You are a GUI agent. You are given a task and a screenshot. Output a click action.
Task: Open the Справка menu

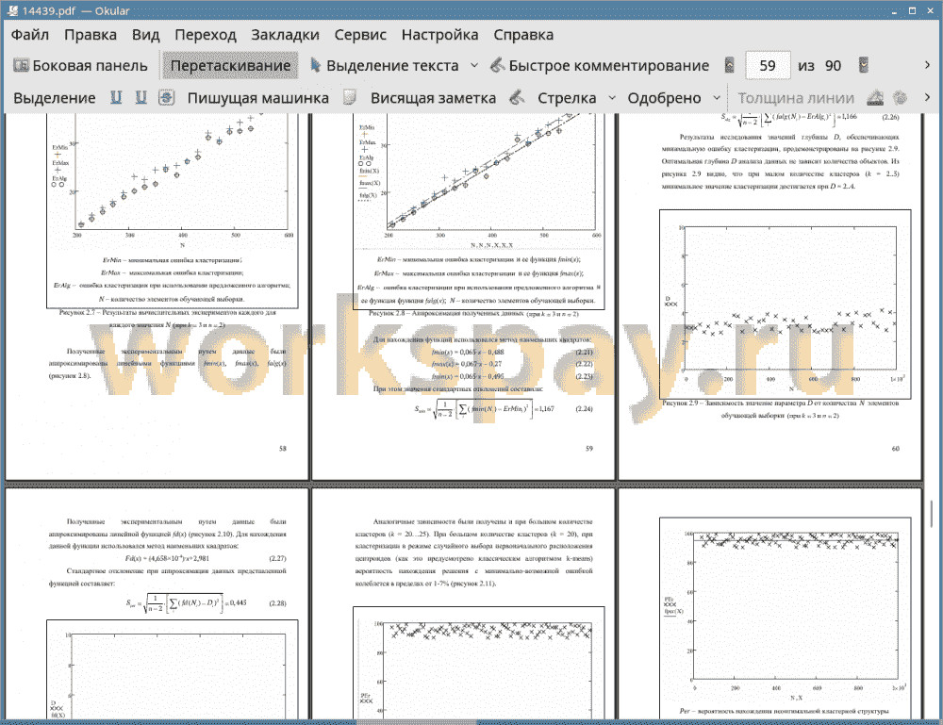click(x=523, y=35)
